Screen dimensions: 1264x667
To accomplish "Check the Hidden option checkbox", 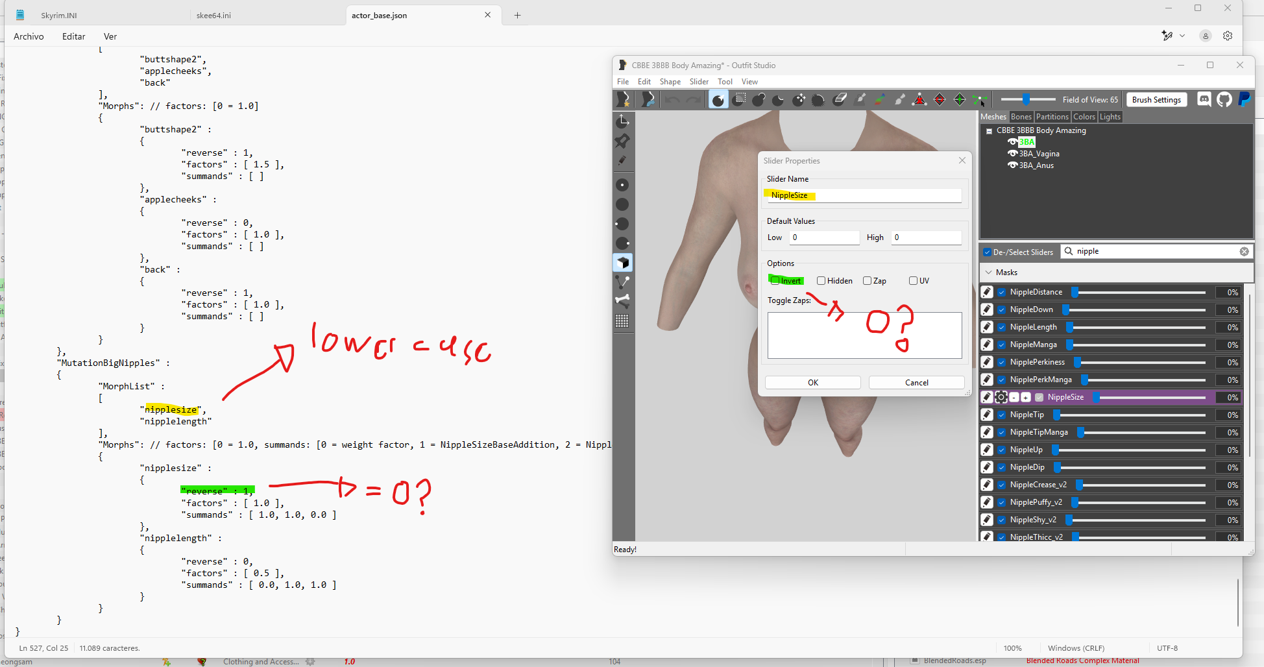I will 821,281.
